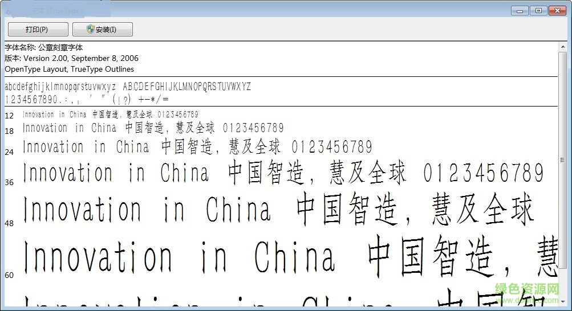
Task: Click the 安装(I) install button
Action: point(103,30)
